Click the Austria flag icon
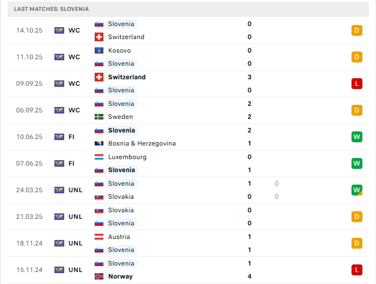Image resolution: width=376 pixels, height=284 pixels. [99, 237]
